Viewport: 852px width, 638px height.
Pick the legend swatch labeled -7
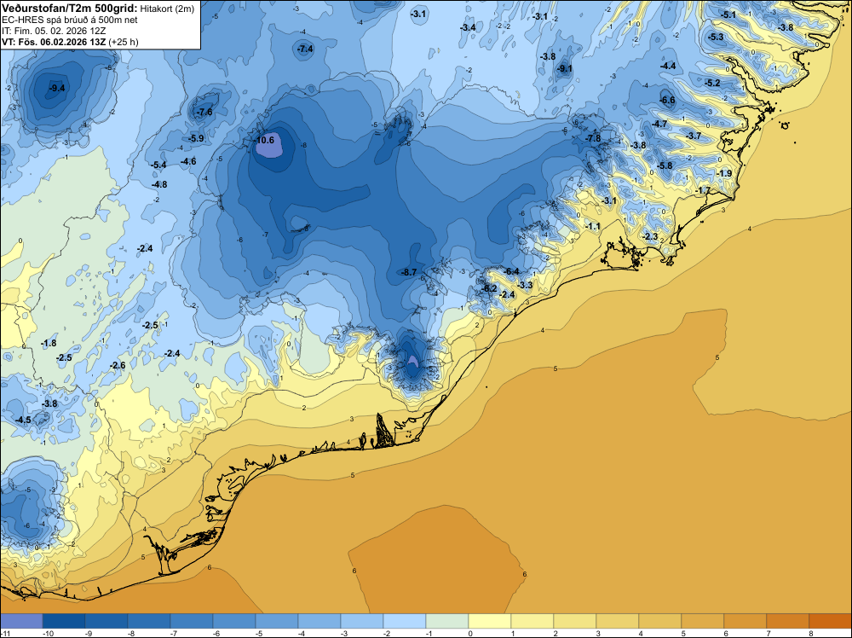click(x=191, y=621)
